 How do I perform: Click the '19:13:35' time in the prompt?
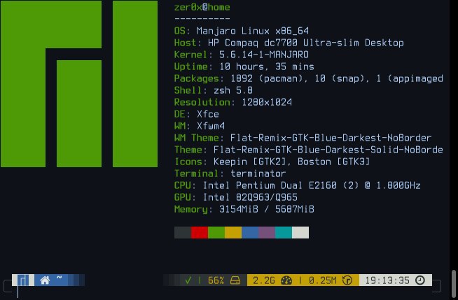click(x=387, y=280)
